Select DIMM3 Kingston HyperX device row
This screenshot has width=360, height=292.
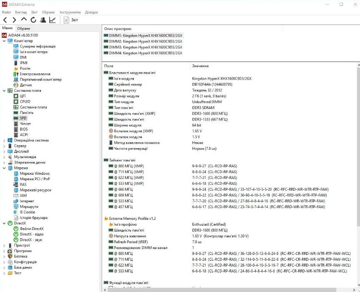(x=143, y=47)
